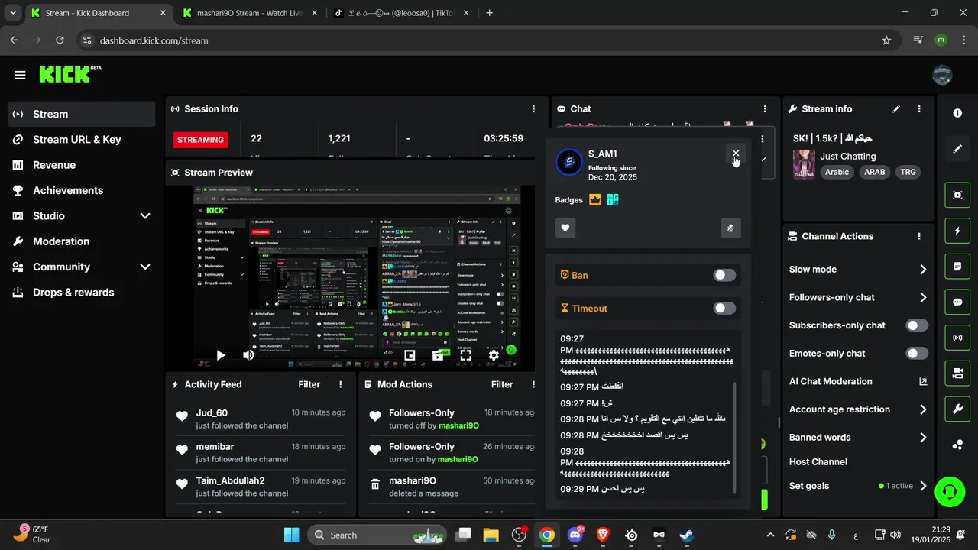Image resolution: width=978 pixels, height=550 pixels.
Task: Play the stream preview
Action: [x=220, y=355]
